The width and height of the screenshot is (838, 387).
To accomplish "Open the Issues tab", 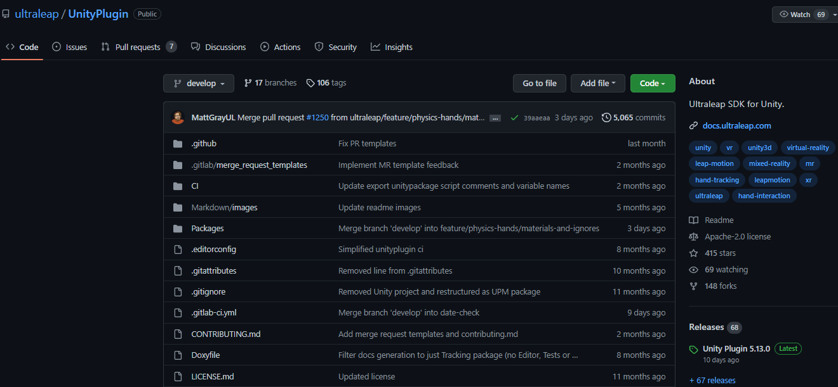I will [70, 47].
